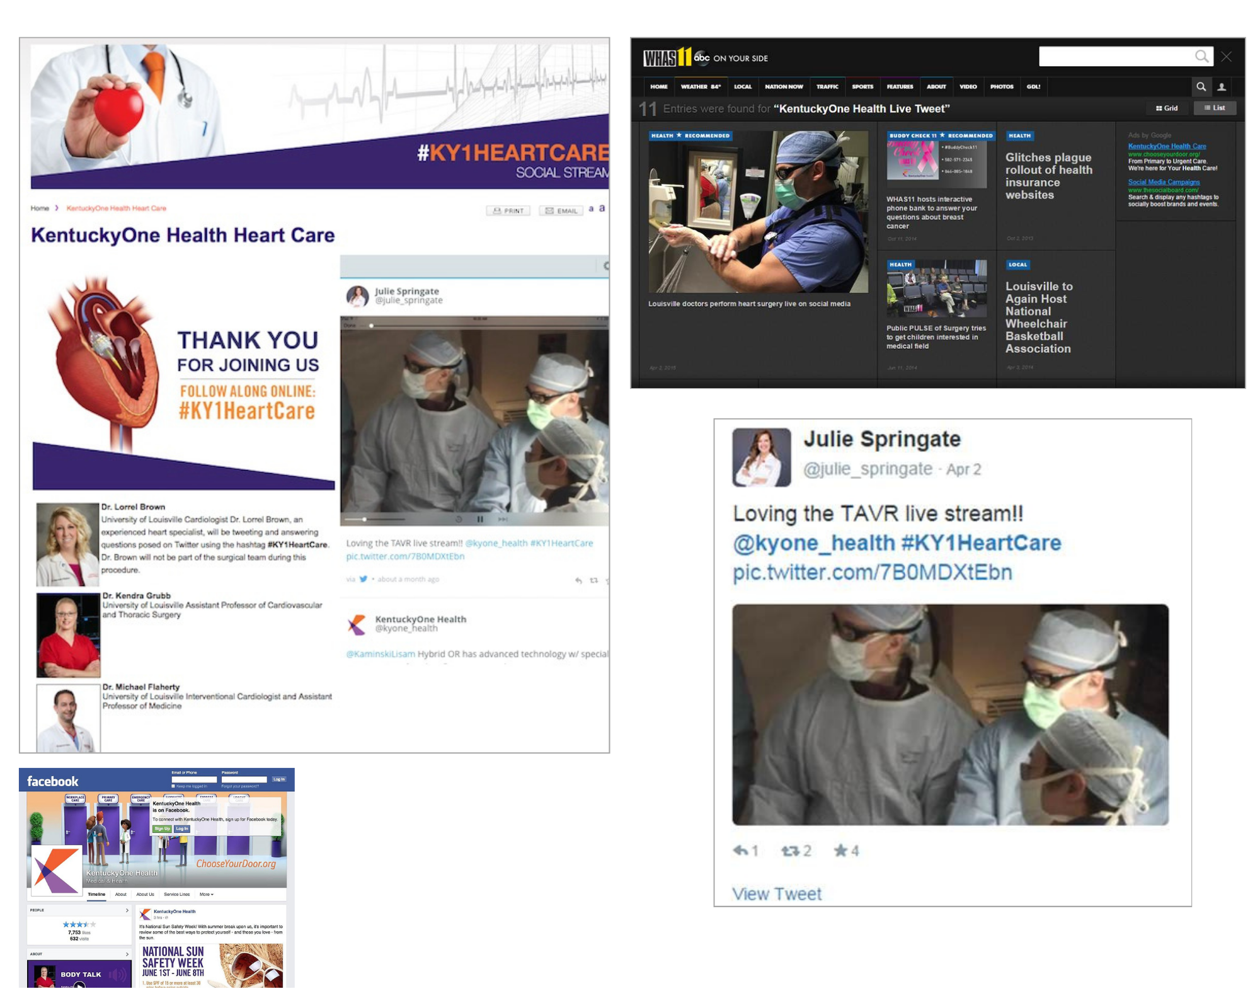Click the EMAIL button on the Heart Care page

pos(561,210)
